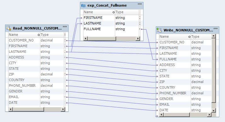
Task: Select PHONE_NUMBER port in Write table
Action: (x=173, y=93)
